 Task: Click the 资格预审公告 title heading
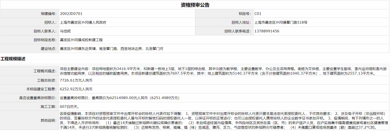(195, 5)
